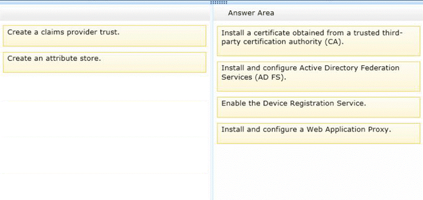Select the 'Create a claims provider trust' box
The width and height of the screenshot is (423, 200).
coord(104,35)
